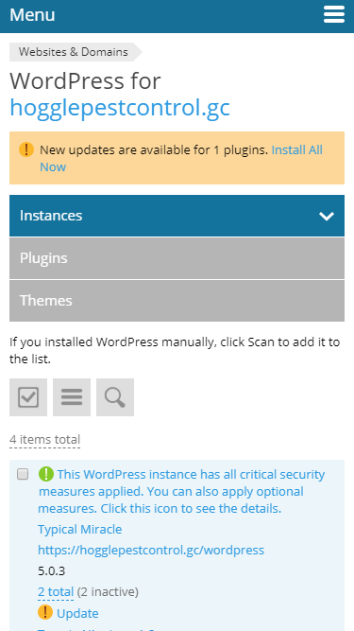Click the 2 total plugins link
Viewport: 354px width, 631px height.
56,592
